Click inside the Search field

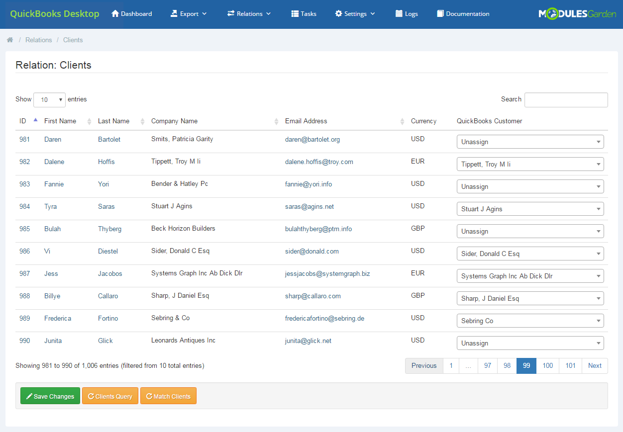pos(566,99)
